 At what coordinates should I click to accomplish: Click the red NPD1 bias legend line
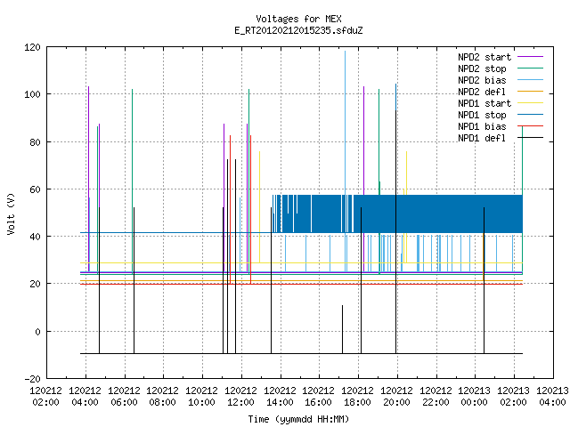pos(530,126)
